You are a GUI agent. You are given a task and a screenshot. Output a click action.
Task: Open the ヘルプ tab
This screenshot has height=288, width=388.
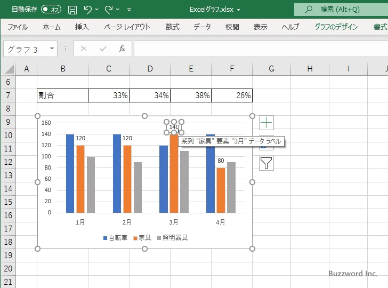pyautogui.click(x=290, y=27)
